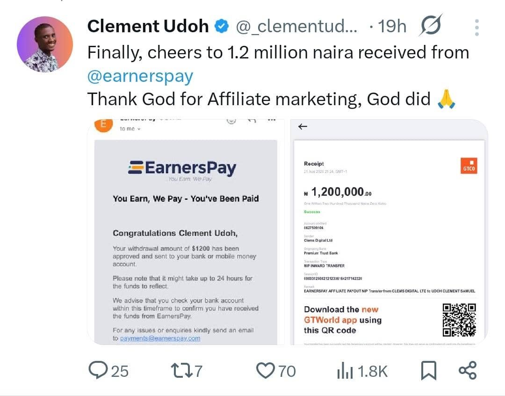505x396 pixels.
Task: Open the three-dot more options menu
Action: pyautogui.click(x=476, y=28)
